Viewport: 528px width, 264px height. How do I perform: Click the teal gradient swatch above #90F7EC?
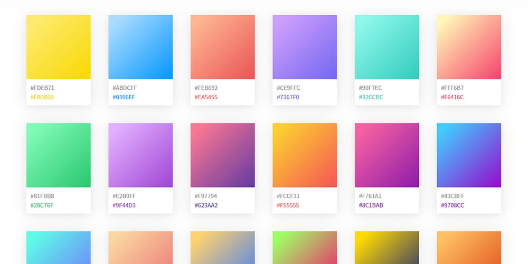click(387, 47)
